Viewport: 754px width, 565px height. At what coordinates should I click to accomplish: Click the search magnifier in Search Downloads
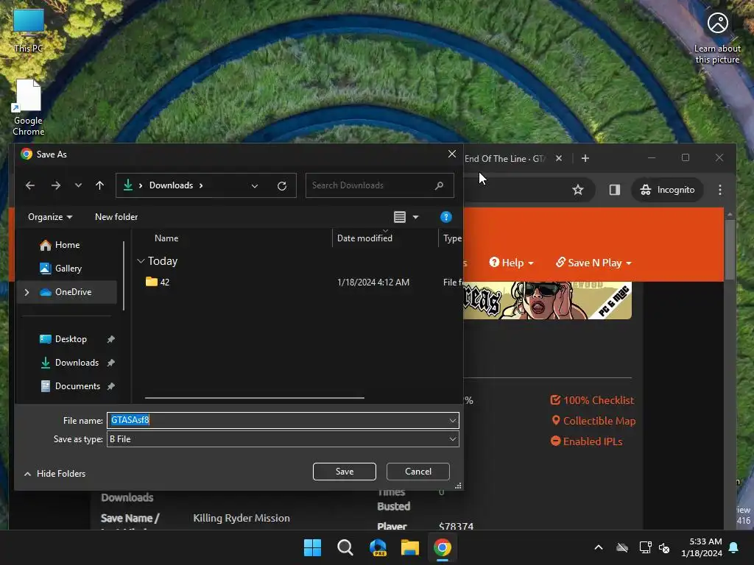pos(439,185)
